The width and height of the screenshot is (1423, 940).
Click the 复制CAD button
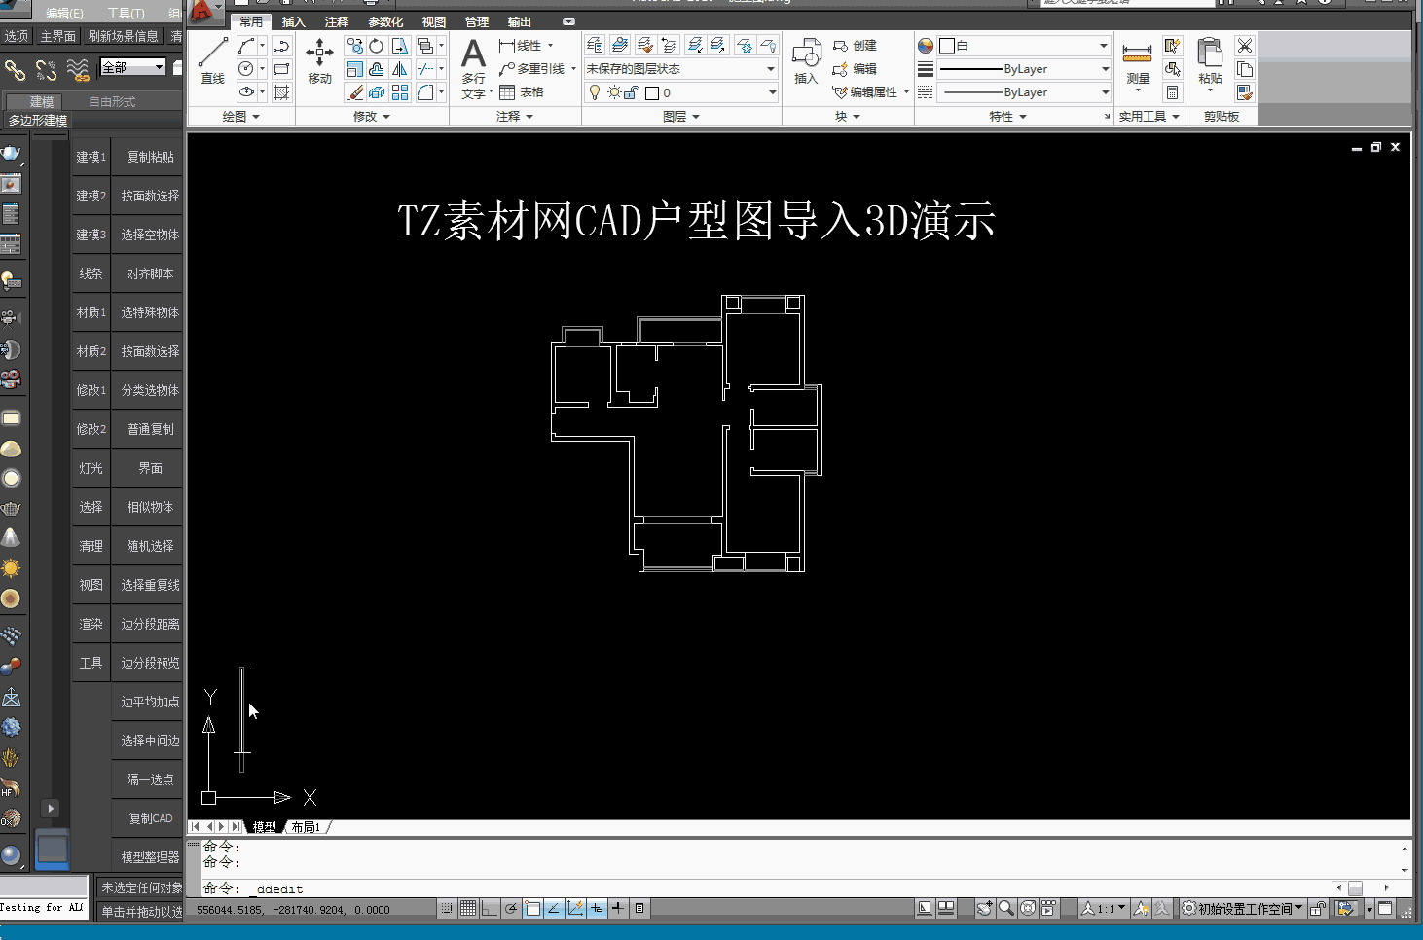[x=150, y=818]
